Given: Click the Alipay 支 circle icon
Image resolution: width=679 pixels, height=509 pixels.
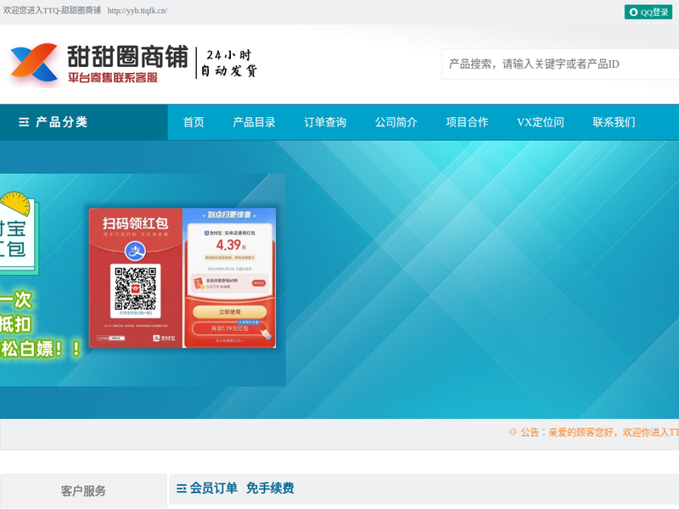Looking at the screenshot, I should [136, 251].
